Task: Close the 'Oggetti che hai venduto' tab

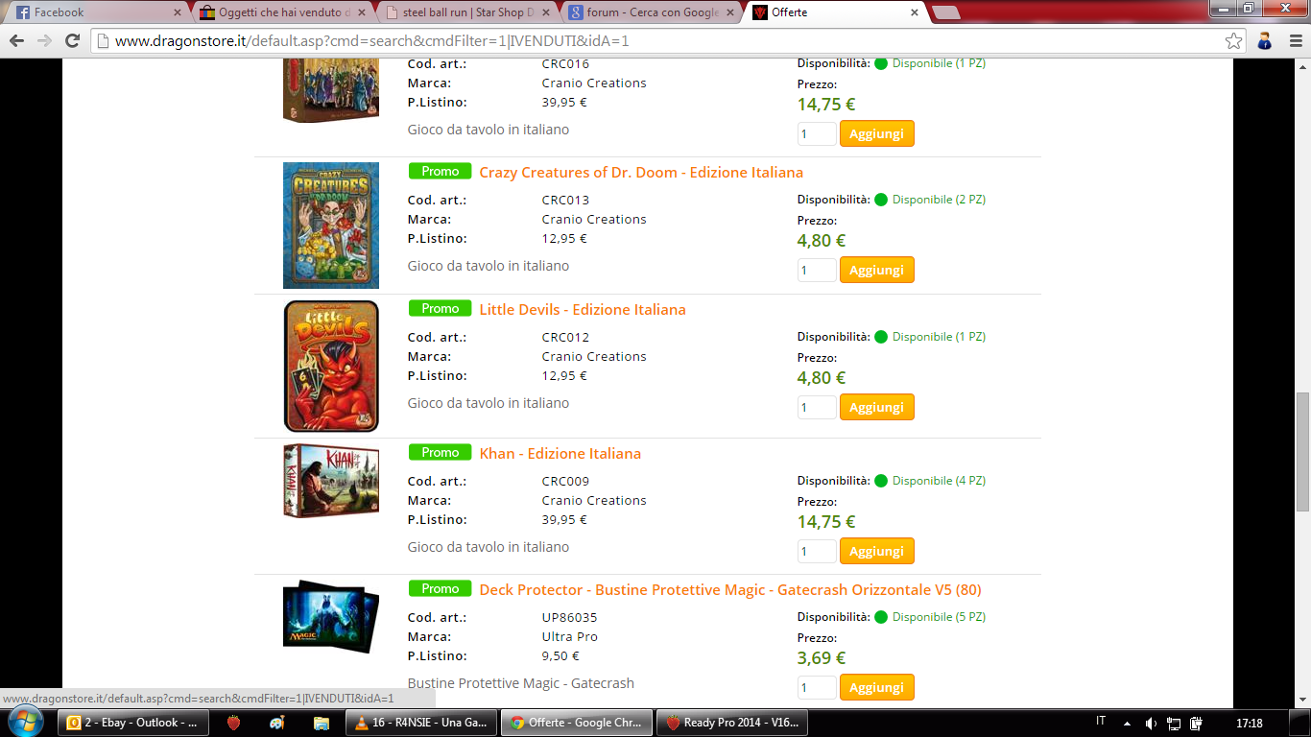Action: pyautogui.click(x=361, y=13)
